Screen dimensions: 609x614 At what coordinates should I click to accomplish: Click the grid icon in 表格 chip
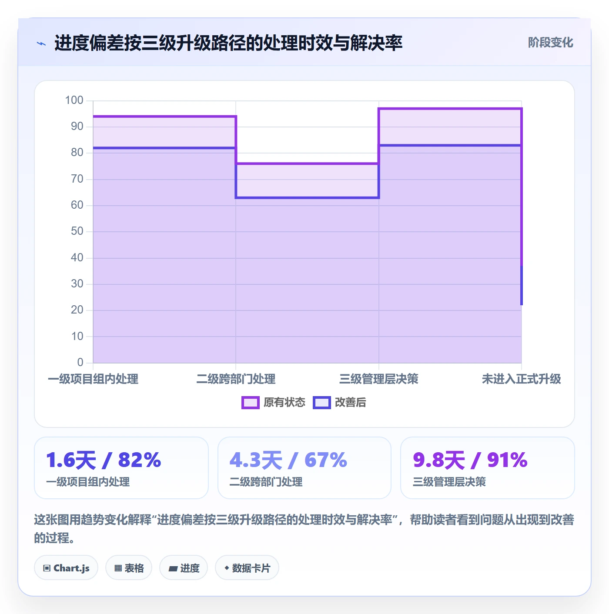pos(118,568)
